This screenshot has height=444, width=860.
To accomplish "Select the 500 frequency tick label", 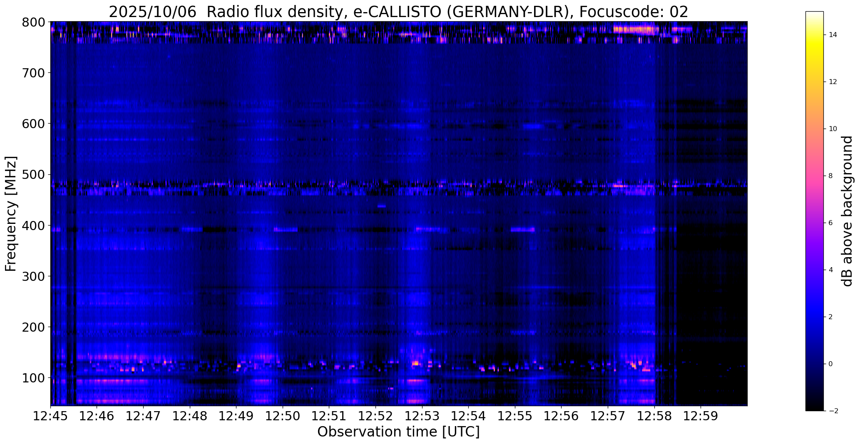I will click(33, 175).
